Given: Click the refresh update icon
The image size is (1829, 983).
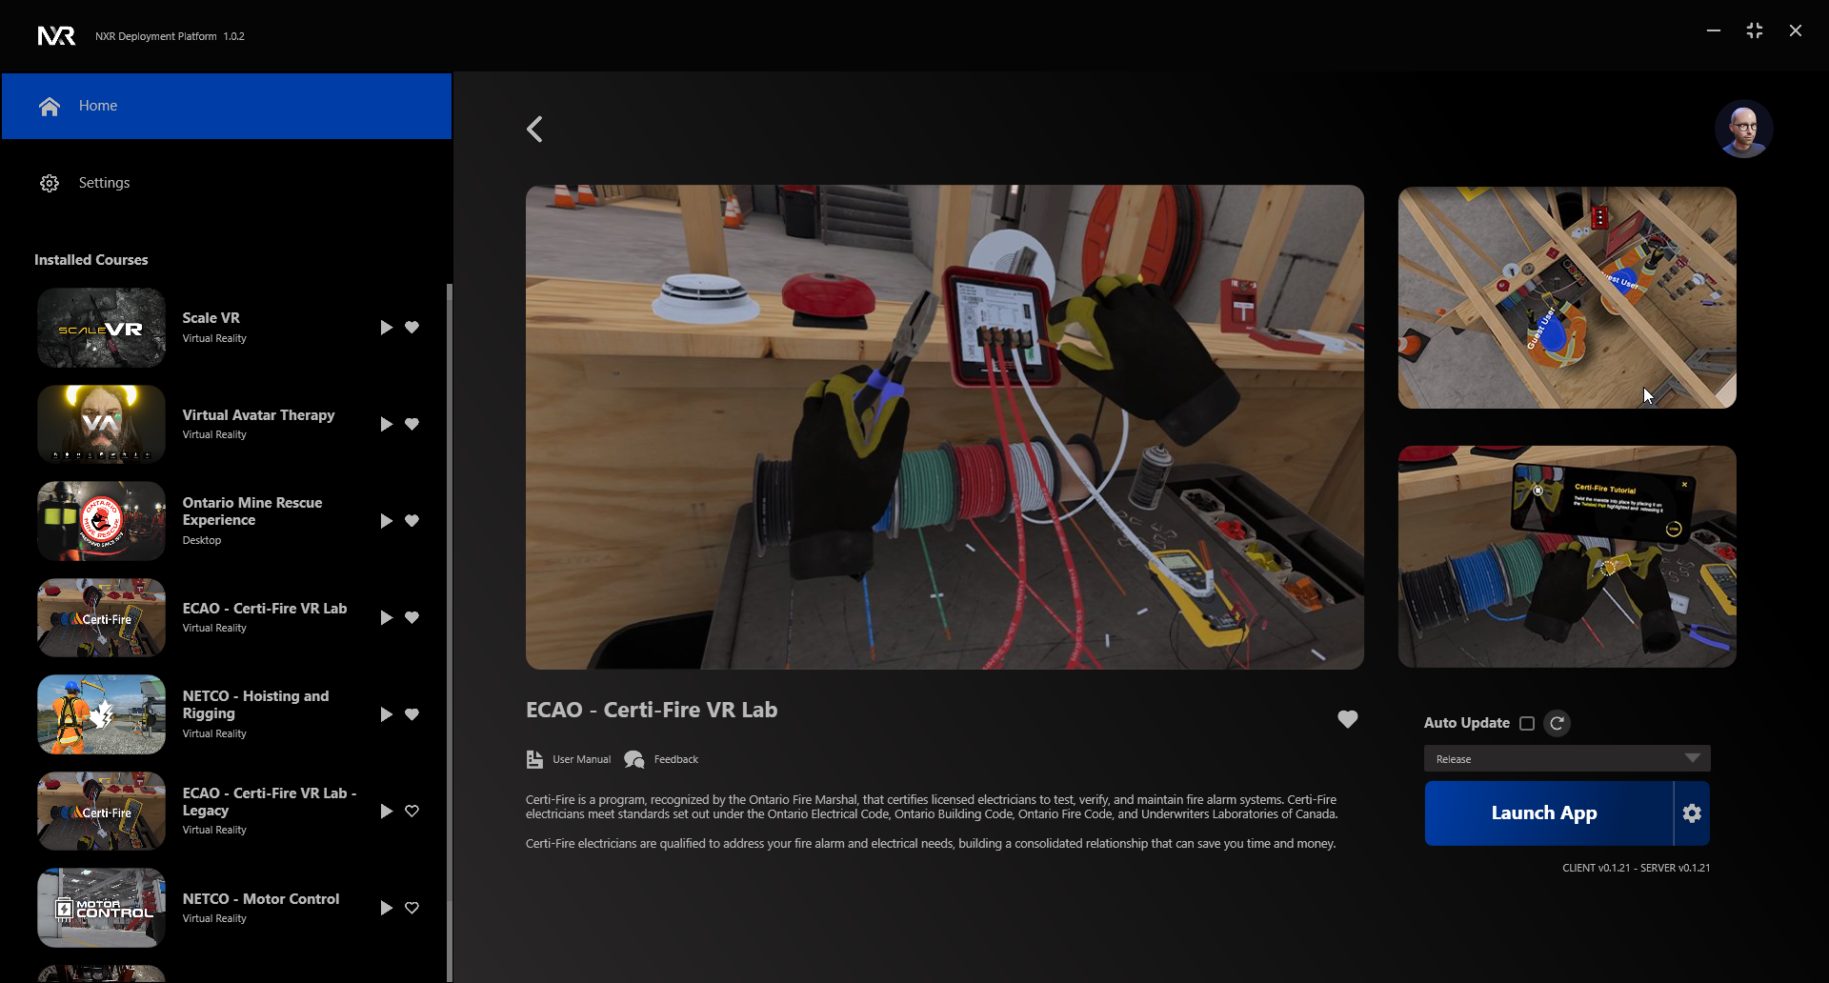Looking at the screenshot, I should 1557,723.
